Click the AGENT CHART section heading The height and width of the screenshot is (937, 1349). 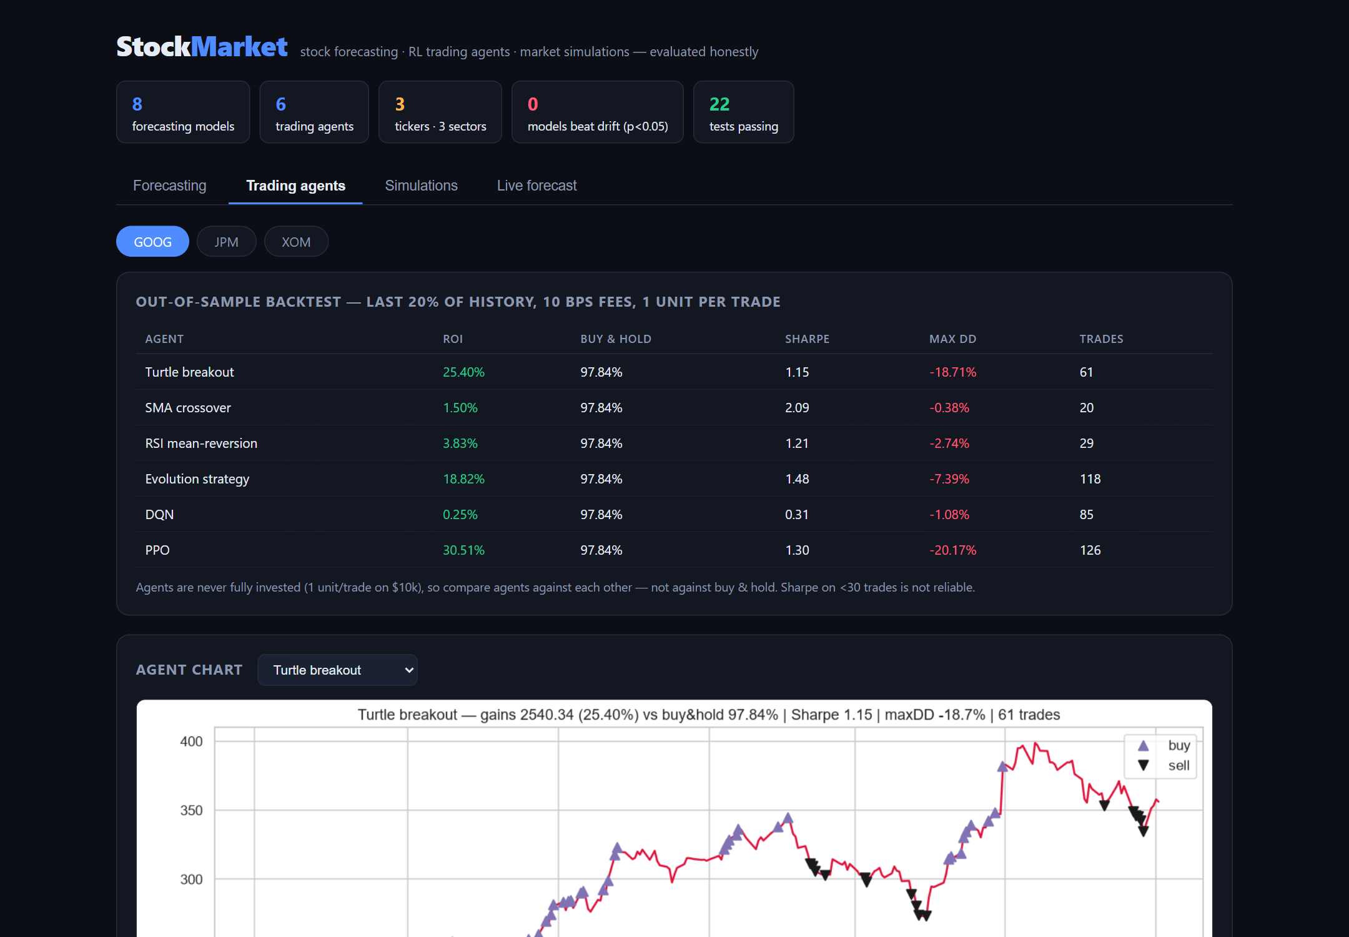pyautogui.click(x=189, y=670)
